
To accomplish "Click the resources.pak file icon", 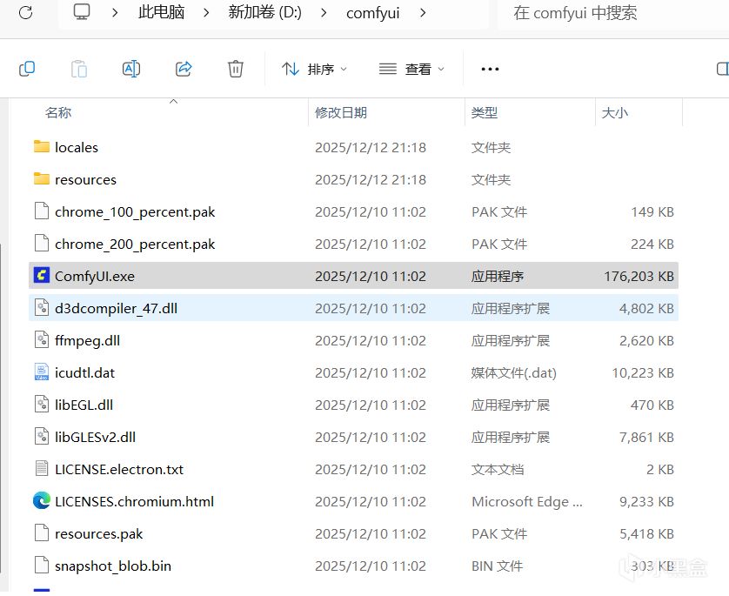I will point(42,532).
